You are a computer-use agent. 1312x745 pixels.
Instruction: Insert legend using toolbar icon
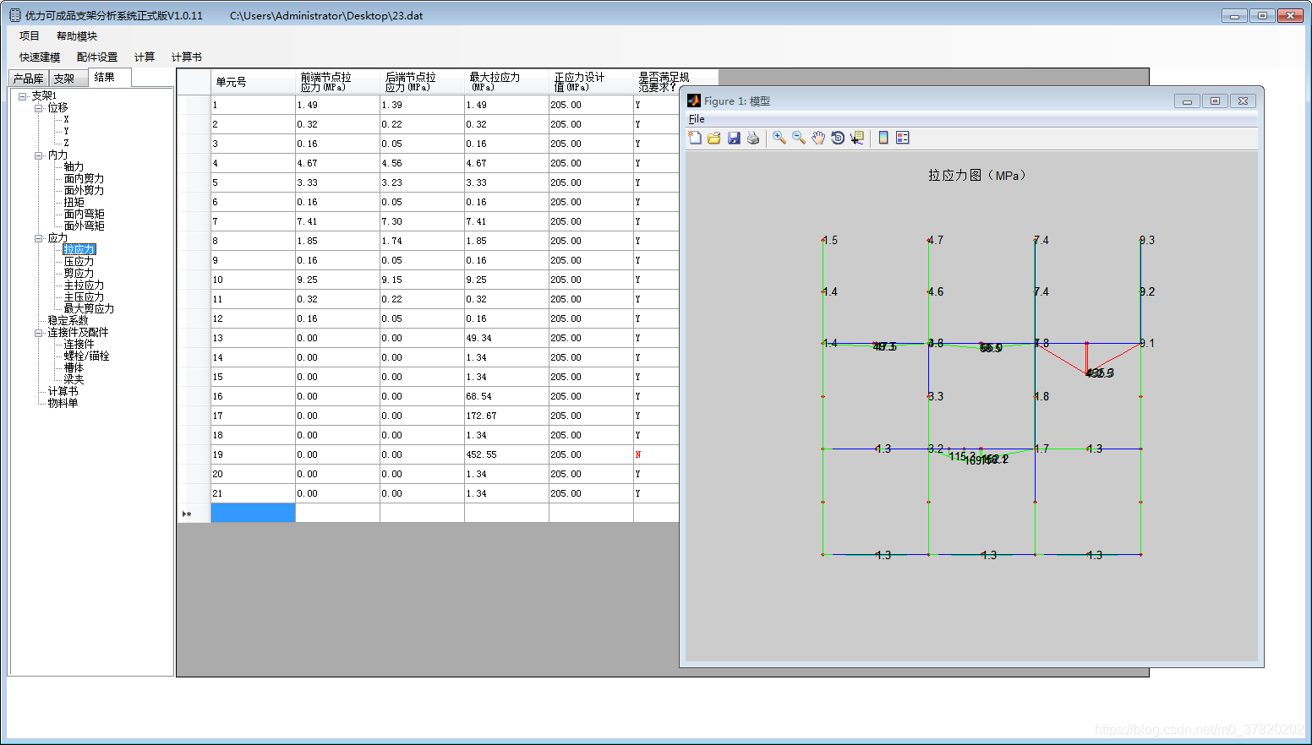(903, 138)
